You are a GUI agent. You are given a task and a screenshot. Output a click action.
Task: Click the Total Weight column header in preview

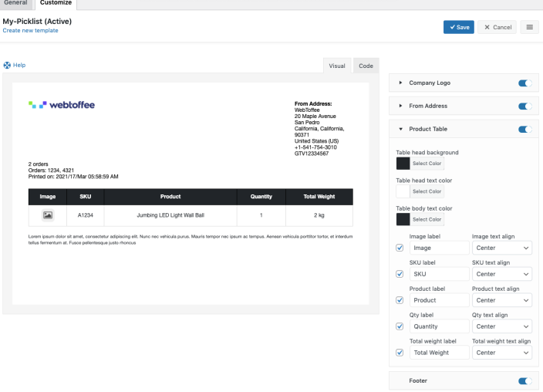pyautogui.click(x=319, y=197)
